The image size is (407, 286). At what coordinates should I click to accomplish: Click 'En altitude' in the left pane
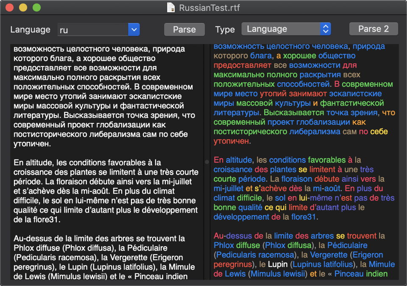click(x=32, y=162)
